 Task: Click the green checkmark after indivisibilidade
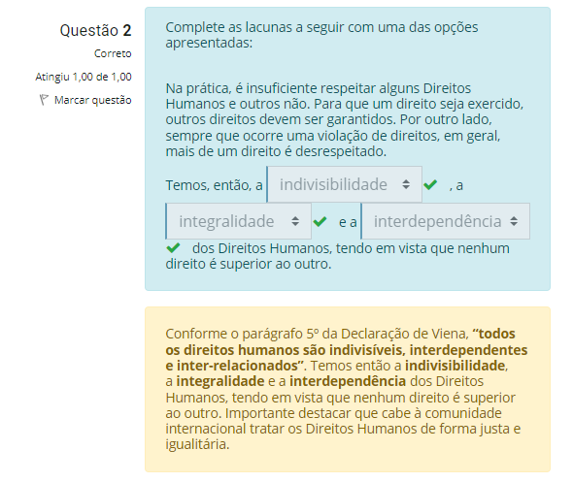click(430, 184)
